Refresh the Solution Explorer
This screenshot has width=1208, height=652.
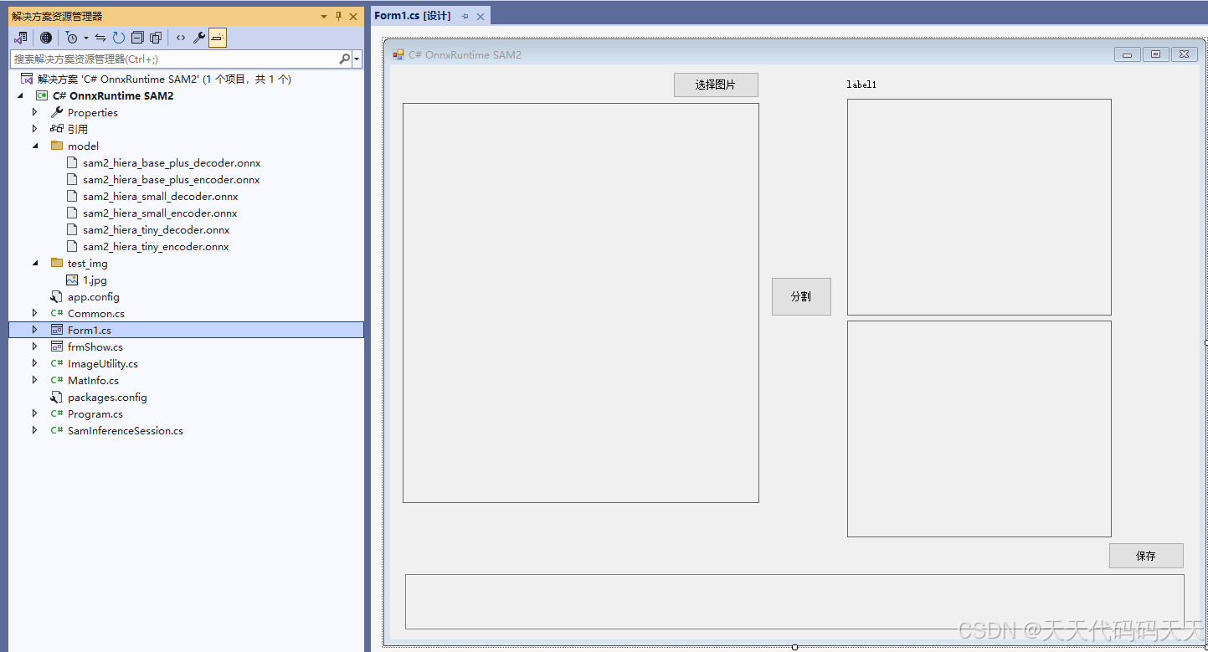pos(119,38)
